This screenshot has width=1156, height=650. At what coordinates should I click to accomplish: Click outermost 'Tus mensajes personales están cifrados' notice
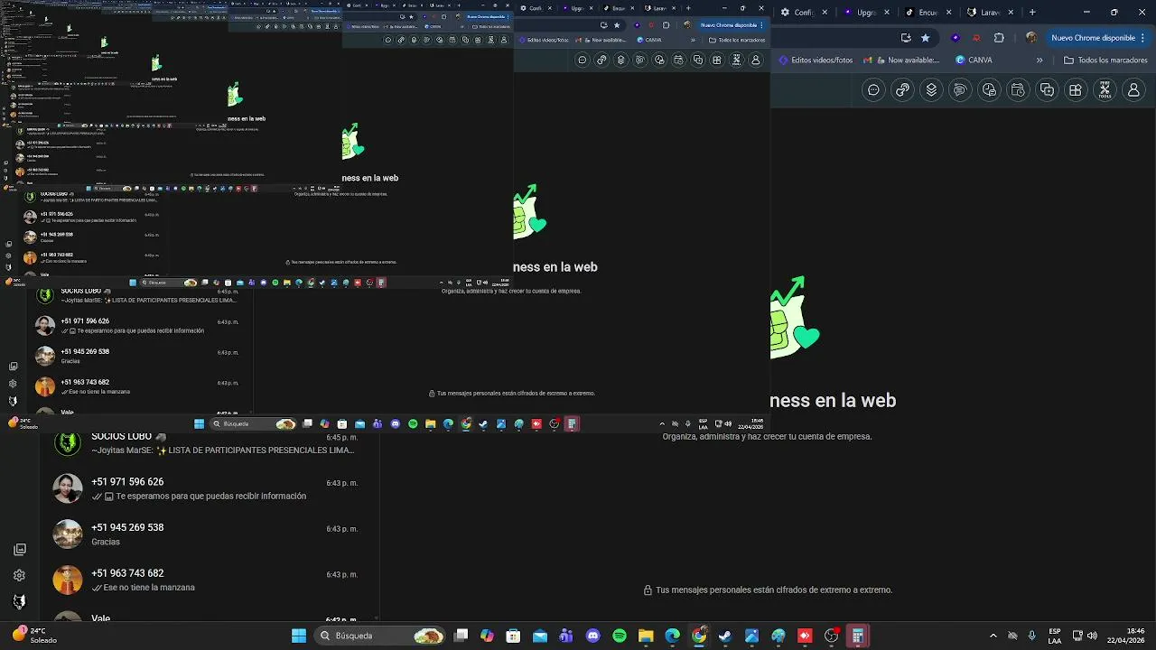768,590
